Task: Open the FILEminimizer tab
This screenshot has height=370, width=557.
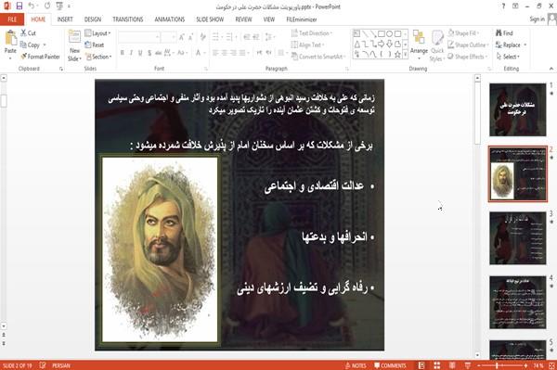Action: pos(302,19)
